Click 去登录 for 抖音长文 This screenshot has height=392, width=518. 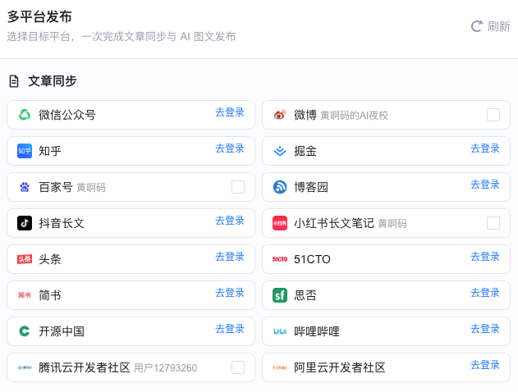point(230,221)
